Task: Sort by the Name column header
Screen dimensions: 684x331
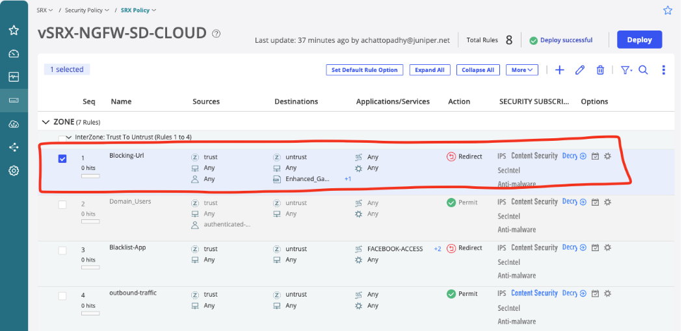Action: (x=122, y=101)
